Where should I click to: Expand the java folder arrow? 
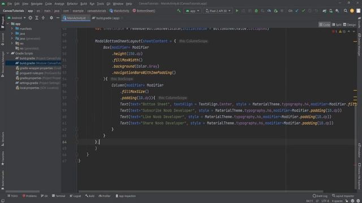click(x=12, y=34)
